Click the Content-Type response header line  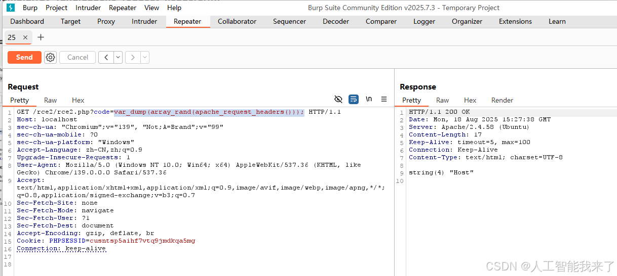[486, 157]
